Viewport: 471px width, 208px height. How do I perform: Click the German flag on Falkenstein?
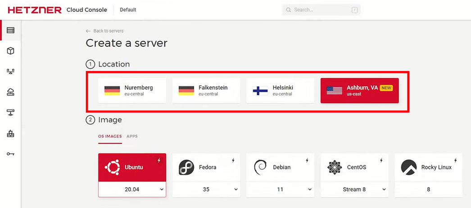coord(186,90)
